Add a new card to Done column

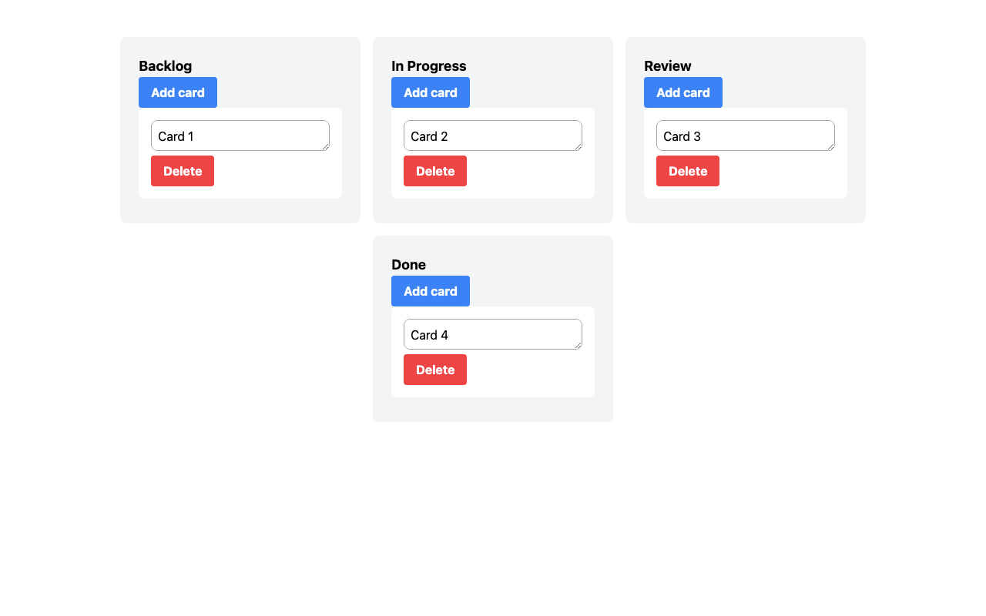431,291
